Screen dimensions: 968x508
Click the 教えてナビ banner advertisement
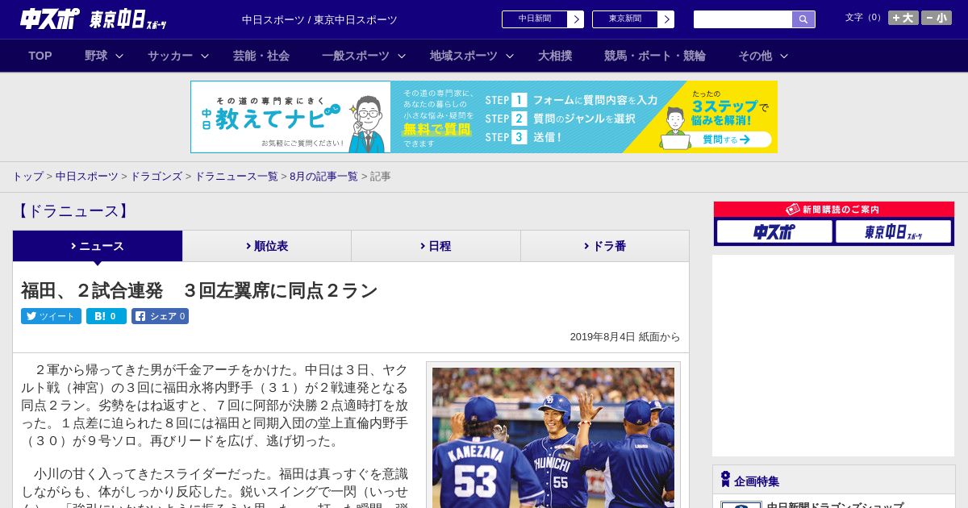484,117
